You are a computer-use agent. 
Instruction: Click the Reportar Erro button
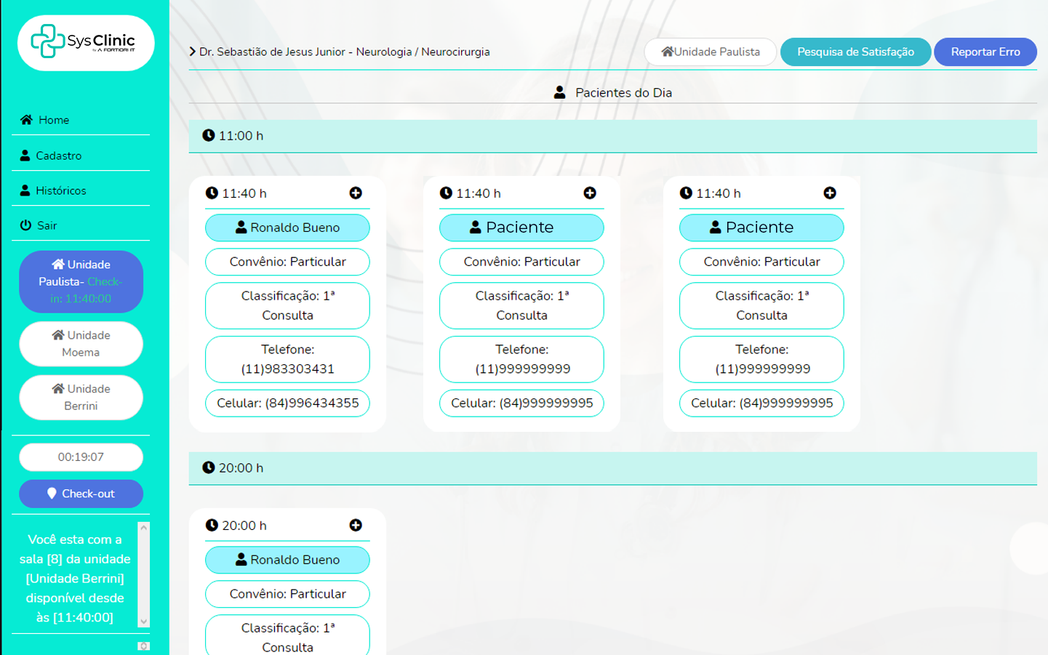pos(985,52)
